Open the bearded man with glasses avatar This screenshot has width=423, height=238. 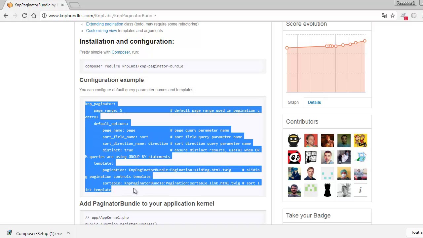[294, 190]
